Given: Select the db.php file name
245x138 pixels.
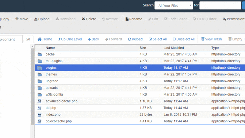Looking at the screenshot, I should click(51, 108).
